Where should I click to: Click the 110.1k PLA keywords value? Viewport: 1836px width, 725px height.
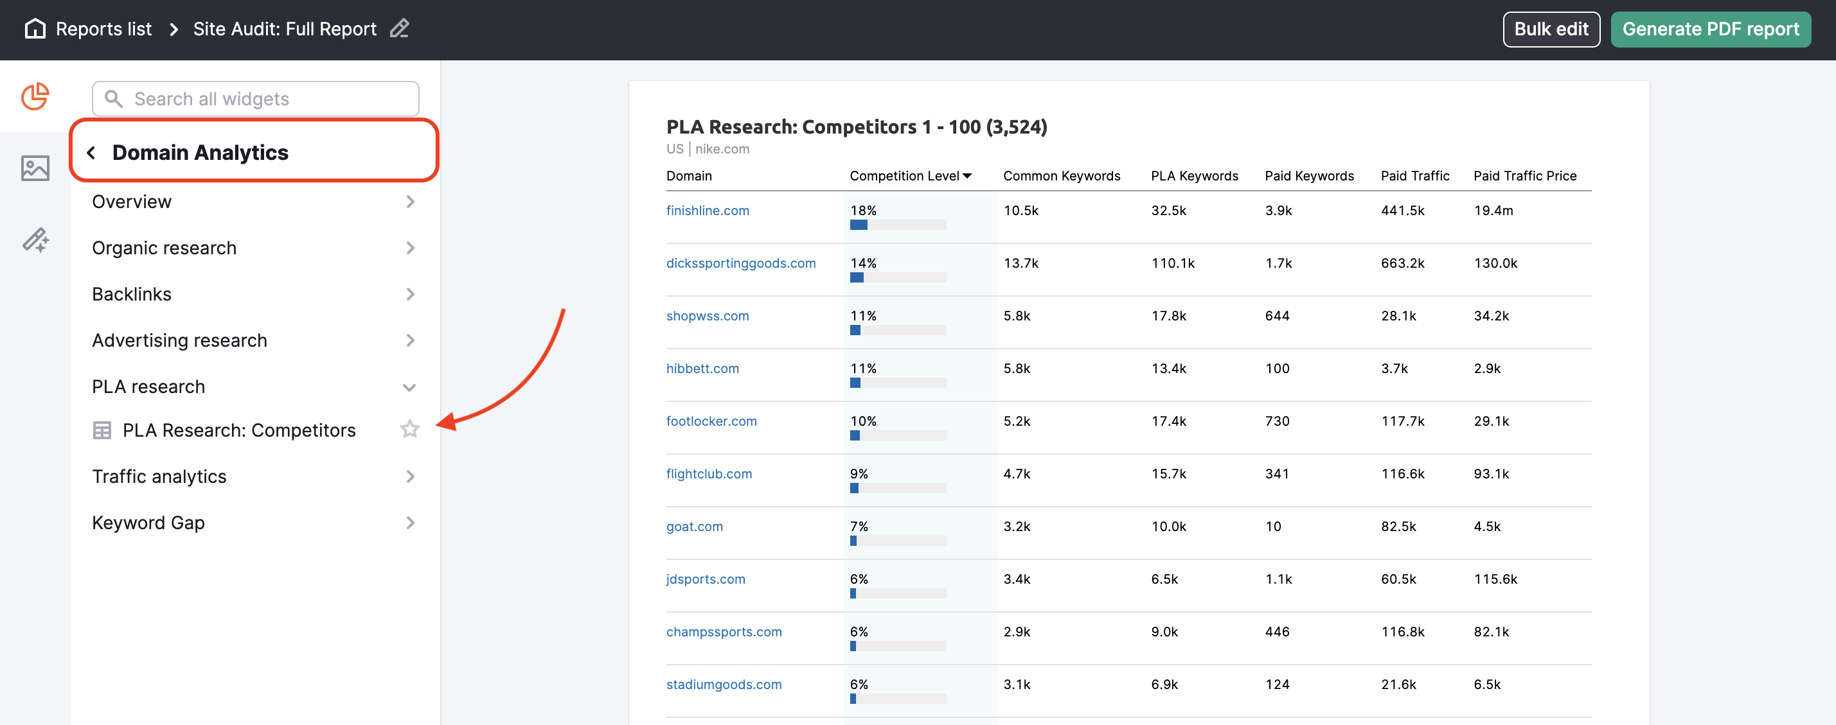(x=1172, y=263)
